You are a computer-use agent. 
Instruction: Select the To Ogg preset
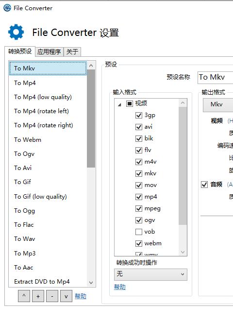[x=48, y=211]
